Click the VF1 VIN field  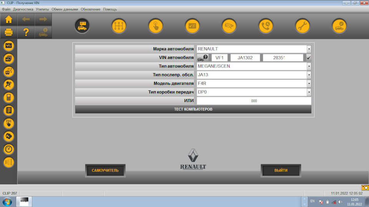tap(219, 58)
